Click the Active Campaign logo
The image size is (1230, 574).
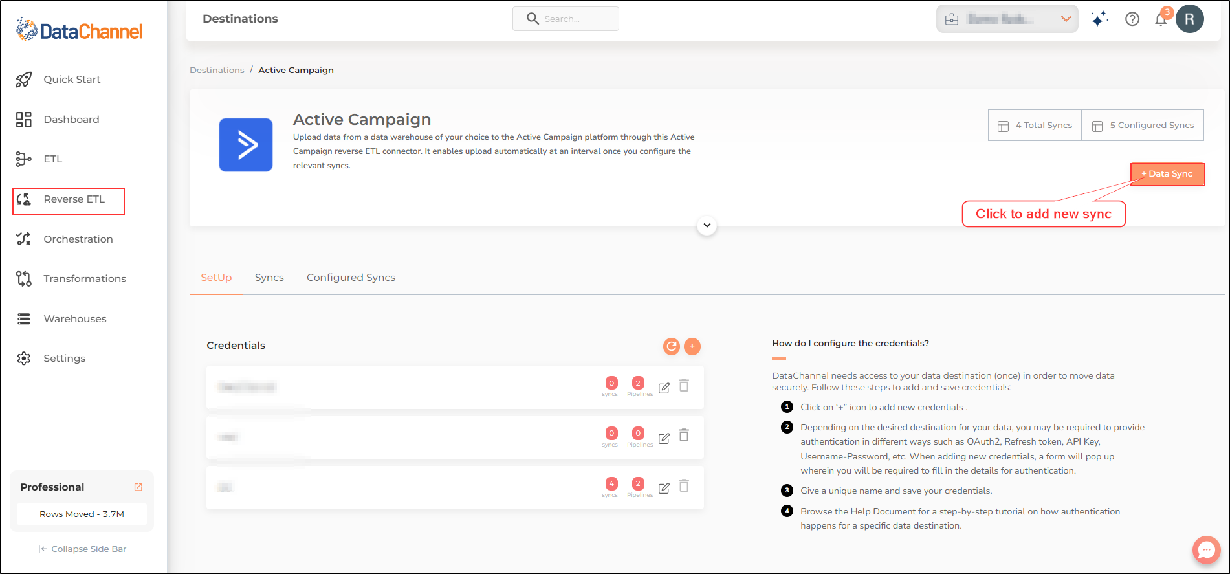click(246, 144)
